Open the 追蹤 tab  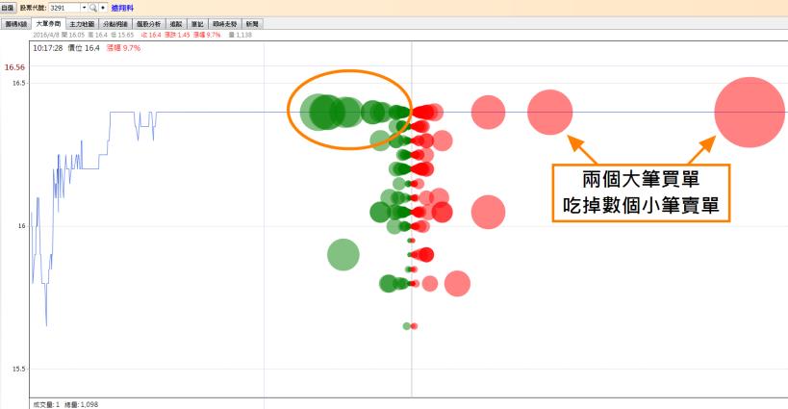[x=176, y=24]
